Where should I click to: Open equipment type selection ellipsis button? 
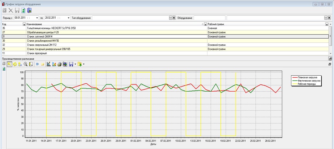coord(170,18)
